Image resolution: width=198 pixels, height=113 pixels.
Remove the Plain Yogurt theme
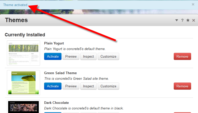182,56
